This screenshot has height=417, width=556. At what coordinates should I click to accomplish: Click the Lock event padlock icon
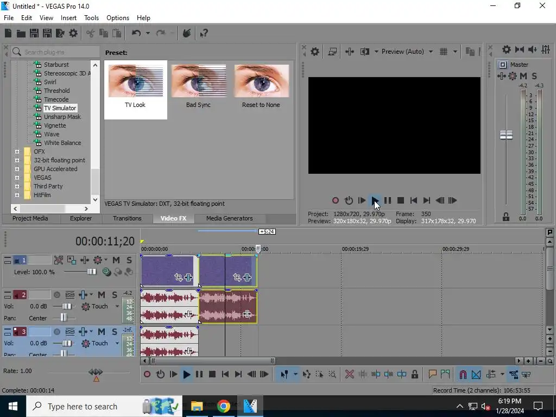pos(414,375)
